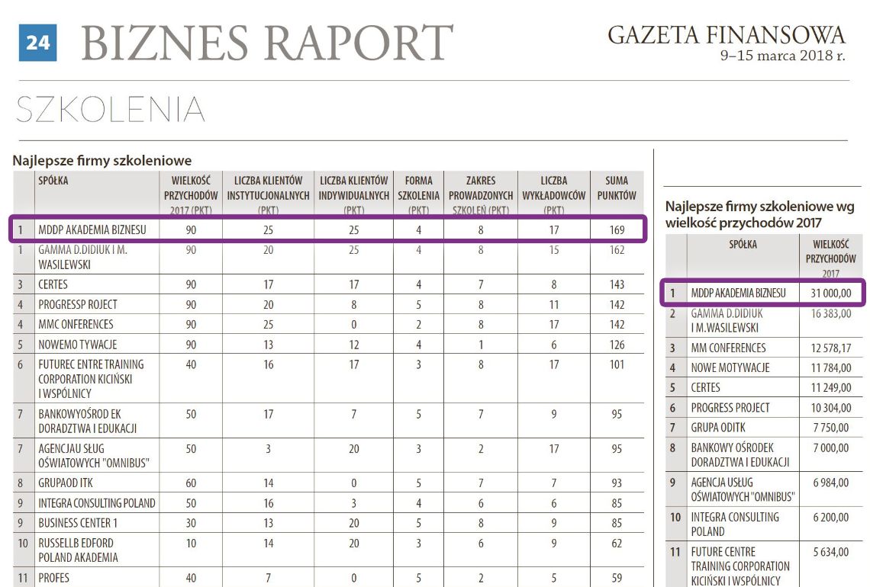Select NOWE MOTYWACJE in the revenue table

(730, 367)
